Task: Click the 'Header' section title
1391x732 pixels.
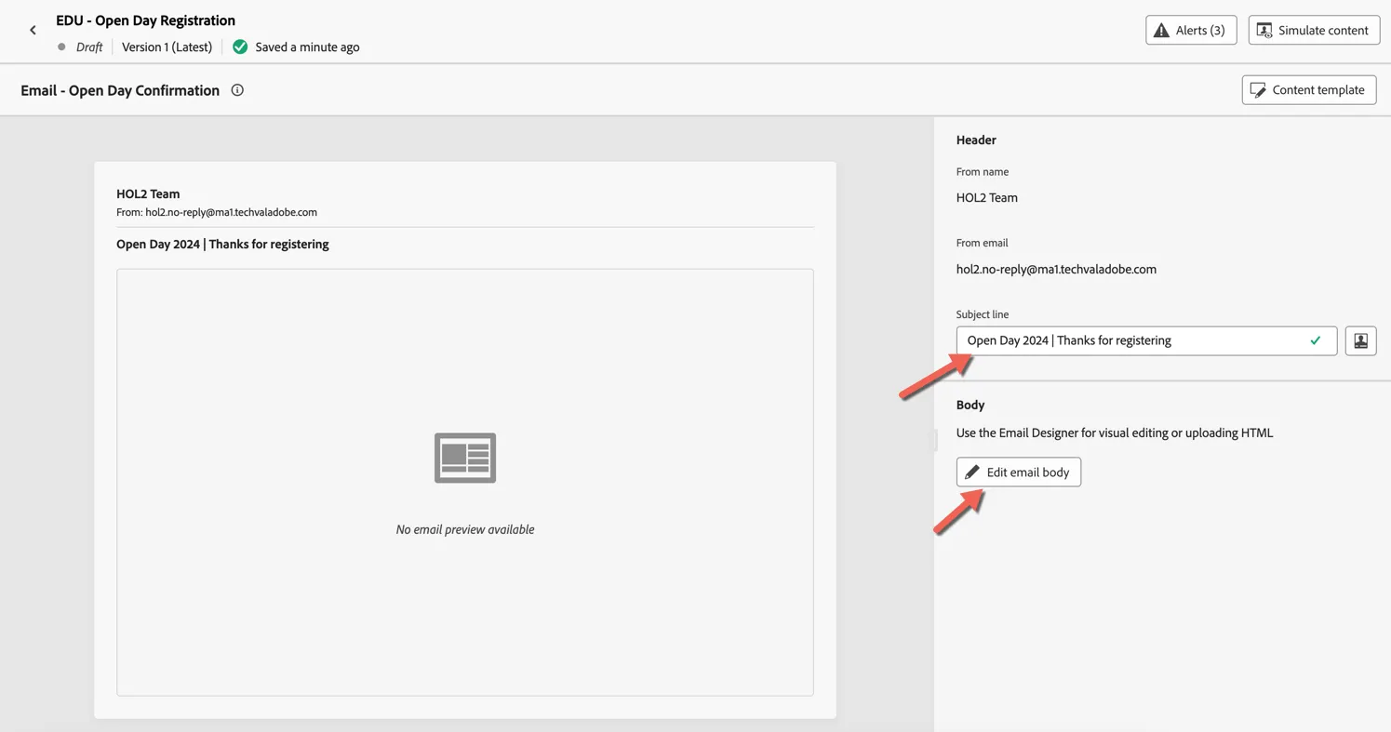Action: (x=976, y=140)
